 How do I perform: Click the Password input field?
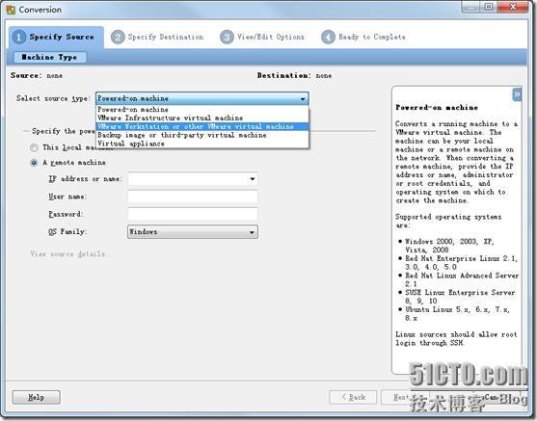coord(193,214)
